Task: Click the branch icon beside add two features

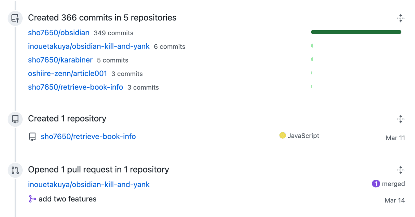Action: click(32, 199)
